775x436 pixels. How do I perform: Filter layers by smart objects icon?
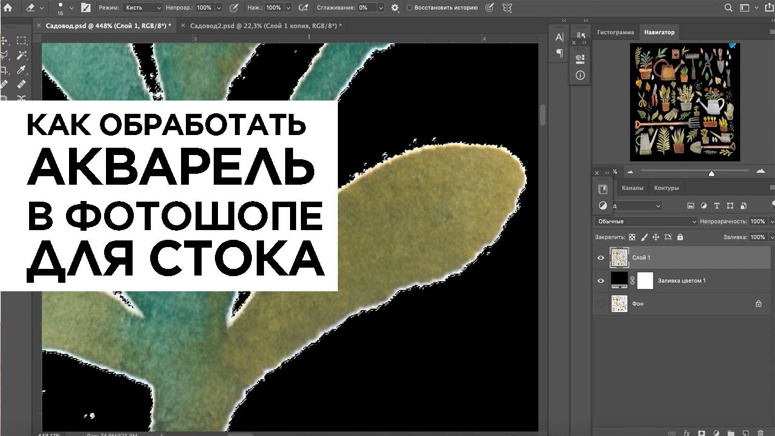pyautogui.click(x=743, y=206)
